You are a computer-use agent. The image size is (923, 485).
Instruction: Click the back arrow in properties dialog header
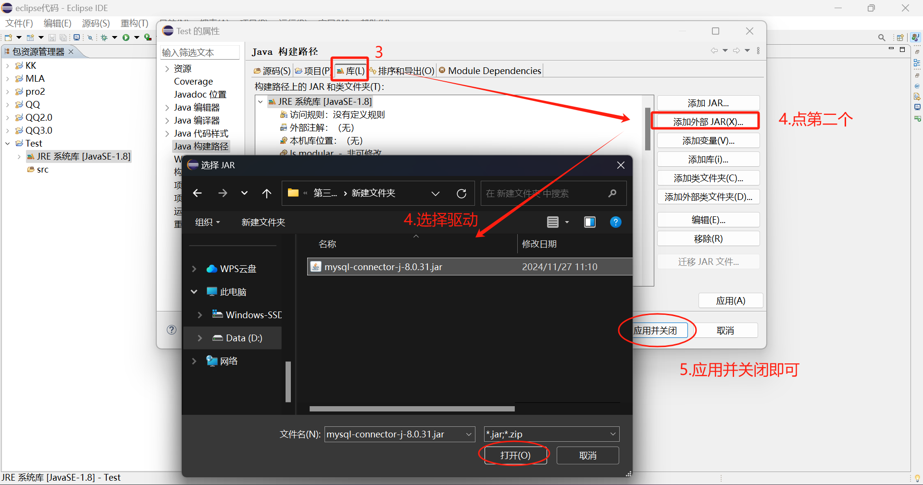click(x=714, y=50)
